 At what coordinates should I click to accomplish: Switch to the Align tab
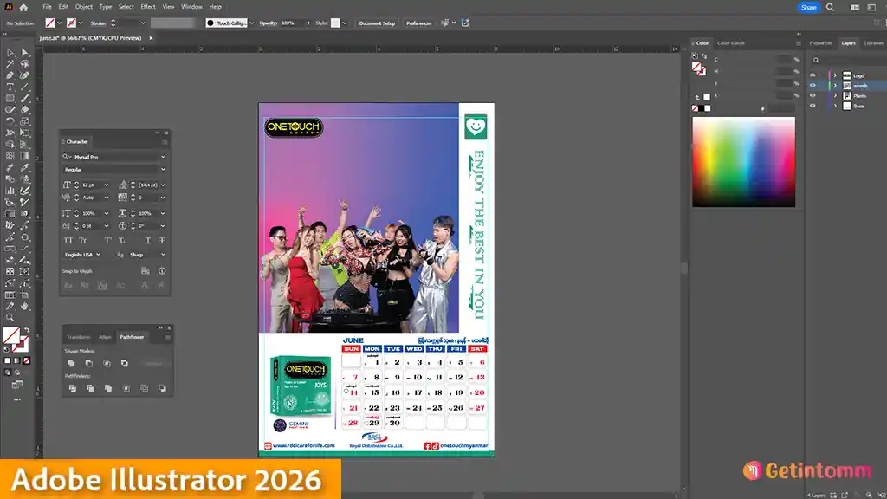(x=105, y=337)
